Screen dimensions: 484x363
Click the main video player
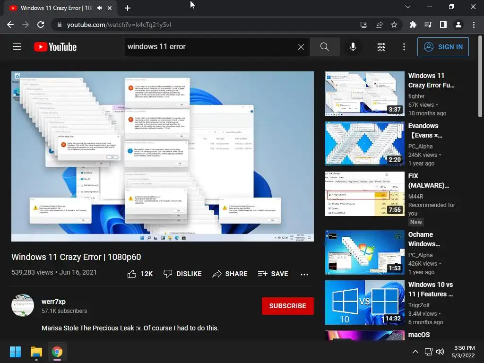point(163,156)
